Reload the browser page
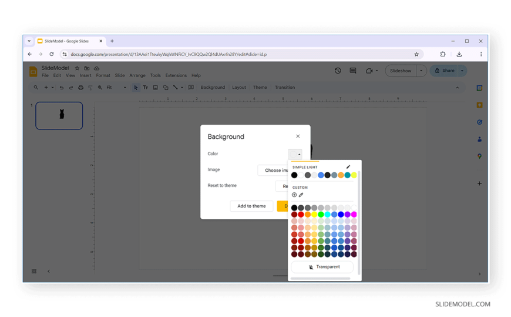Screen dimensions: 511x317 tap(52, 54)
